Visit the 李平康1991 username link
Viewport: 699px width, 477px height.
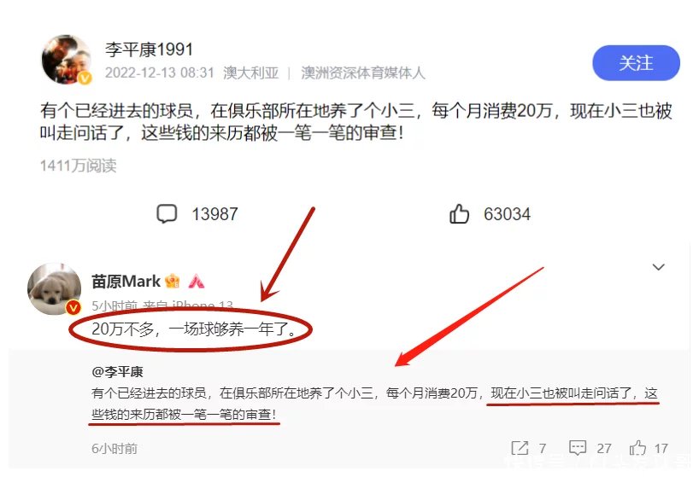pyautogui.click(x=150, y=49)
